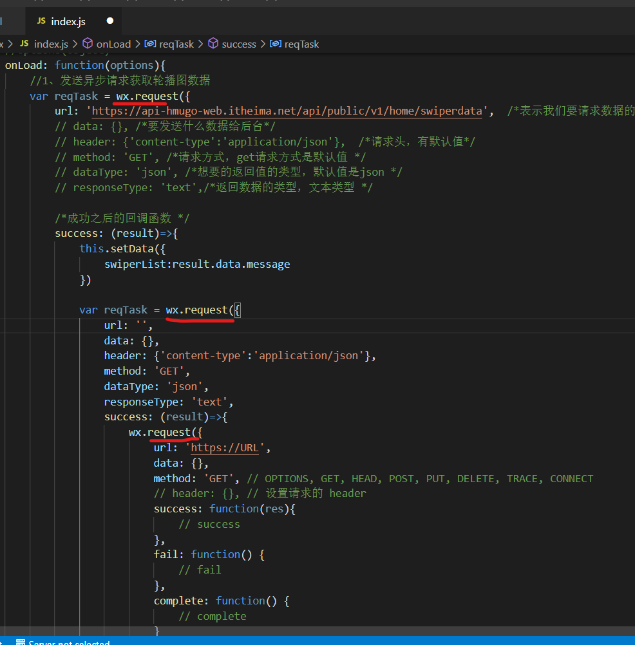This screenshot has height=645, width=635.
Task: Click the variable icon before last reqTask breadcrumb
Action: pyautogui.click(x=275, y=44)
